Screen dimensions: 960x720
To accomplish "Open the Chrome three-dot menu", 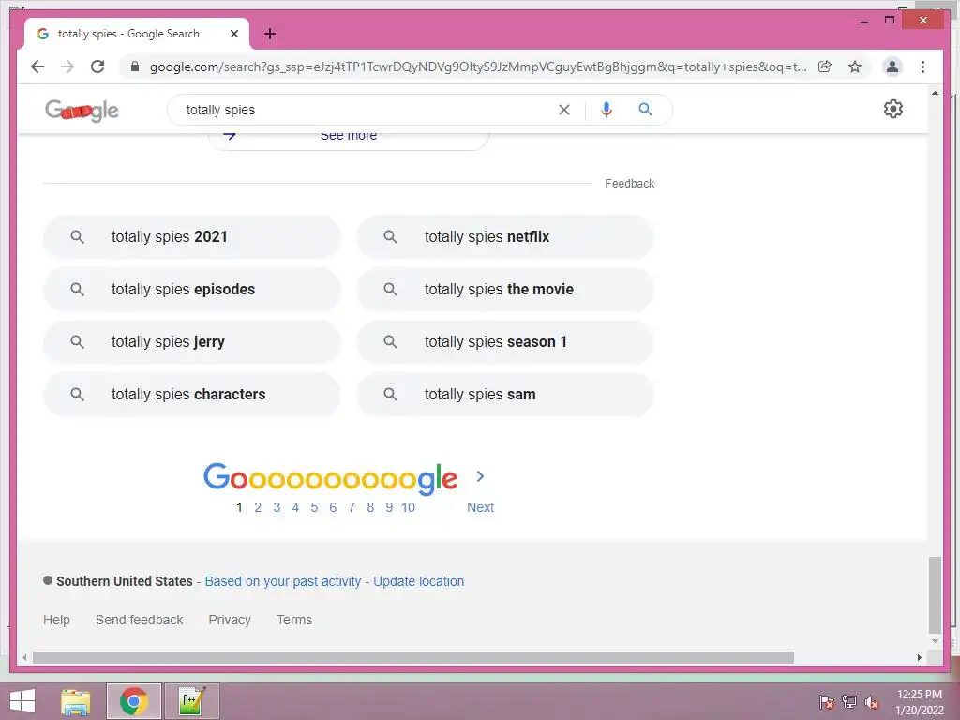I will pos(922,67).
